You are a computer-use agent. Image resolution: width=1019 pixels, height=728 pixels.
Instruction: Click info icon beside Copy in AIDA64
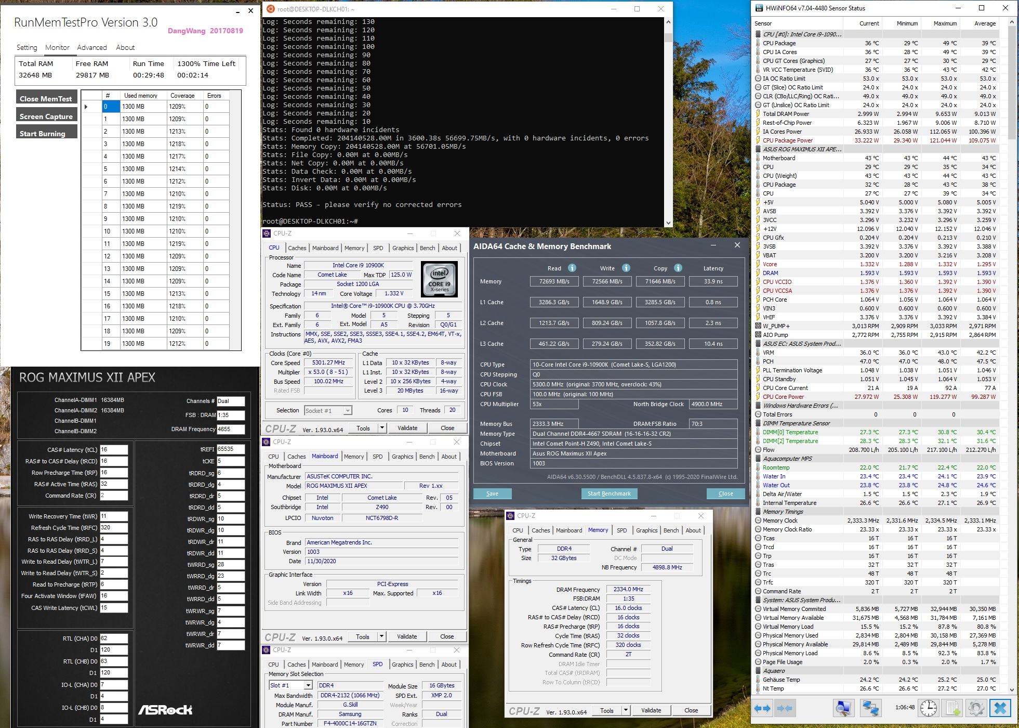pos(678,268)
